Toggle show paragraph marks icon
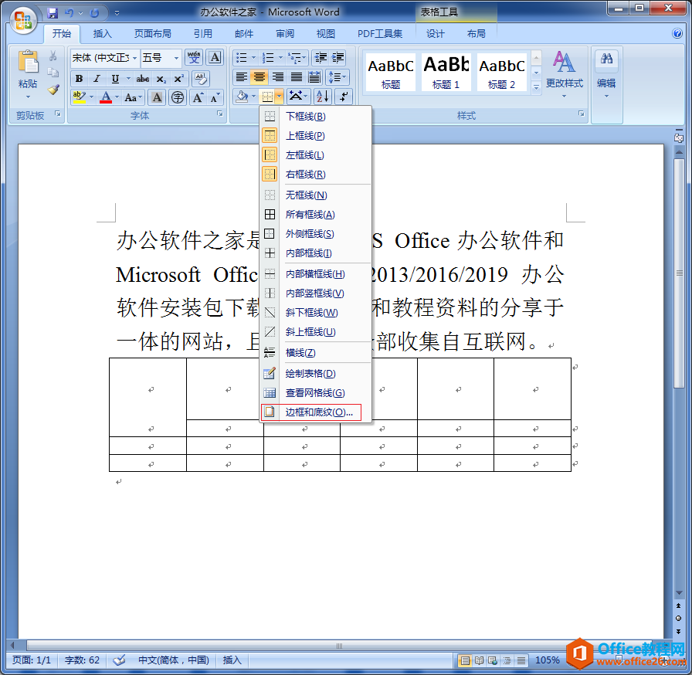Image resolution: width=692 pixels, height=675 pixels. 344,97
